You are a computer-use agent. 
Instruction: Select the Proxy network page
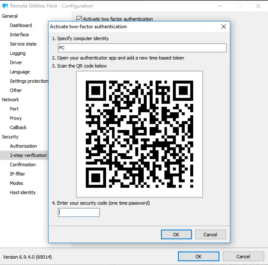(x=16, y=118)
